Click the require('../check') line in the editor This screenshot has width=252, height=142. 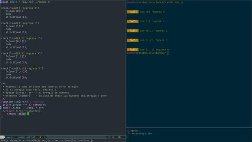point(26,2)
